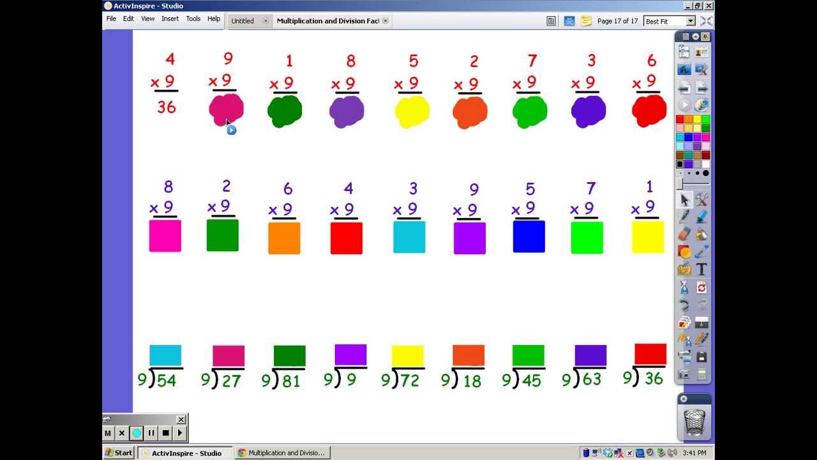This screenshot has width=817, height=460.
Task: Switch Profile icon in toolbox
Action: pyautogui.click(x=701, y=52)
